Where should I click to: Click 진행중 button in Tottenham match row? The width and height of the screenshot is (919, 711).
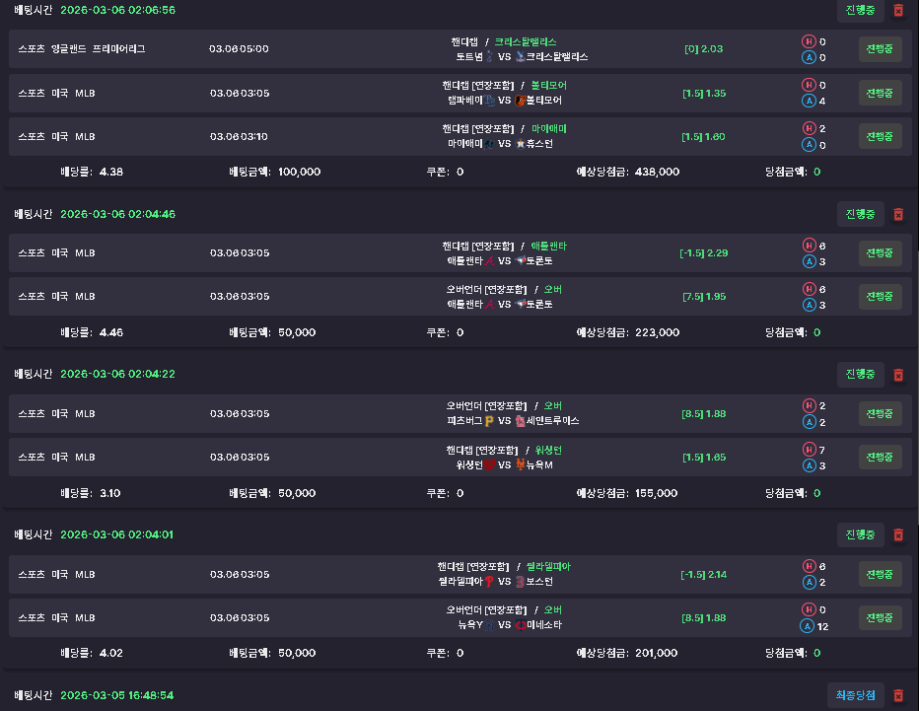(880, 49)
